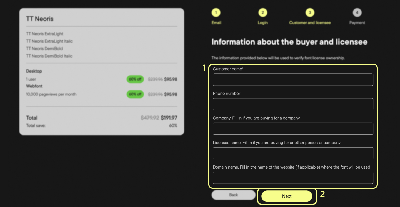Select step 2 Login circle

pos(262,12)
